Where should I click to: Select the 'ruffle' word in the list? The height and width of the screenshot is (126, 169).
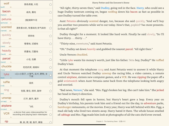[6, 82]
